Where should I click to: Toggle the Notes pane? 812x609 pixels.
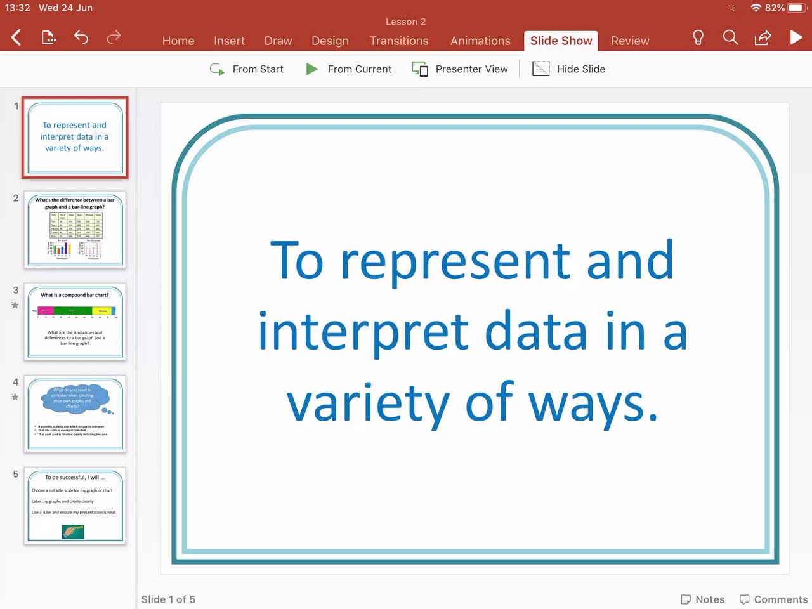pyautogui.click(x=702, y=599)
